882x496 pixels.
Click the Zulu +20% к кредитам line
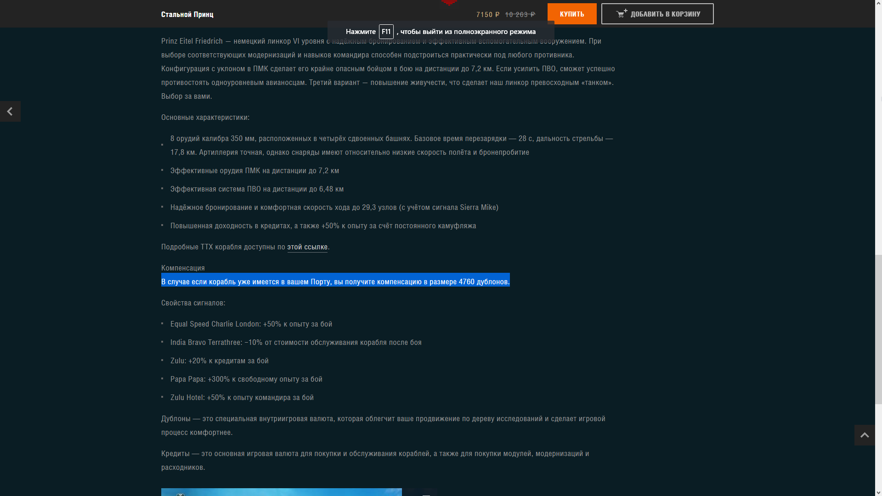(x=220, y=361)
